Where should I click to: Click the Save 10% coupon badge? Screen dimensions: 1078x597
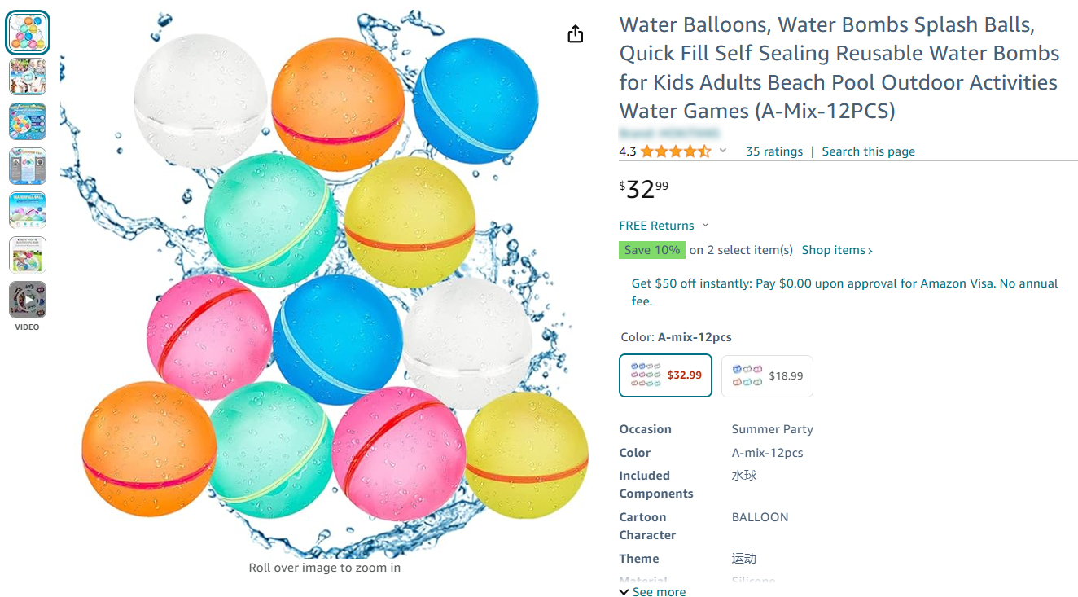click(652, 250)
